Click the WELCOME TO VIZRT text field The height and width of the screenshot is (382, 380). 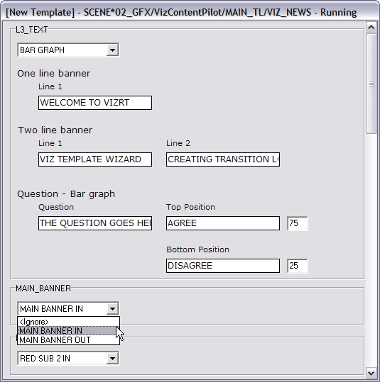click(x=95, y=103)
